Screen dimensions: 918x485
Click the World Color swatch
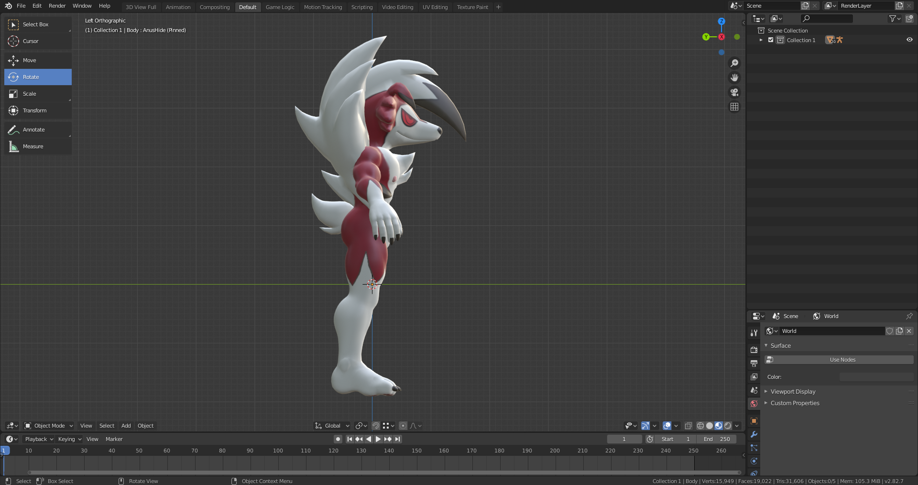(x=876, y=377)
